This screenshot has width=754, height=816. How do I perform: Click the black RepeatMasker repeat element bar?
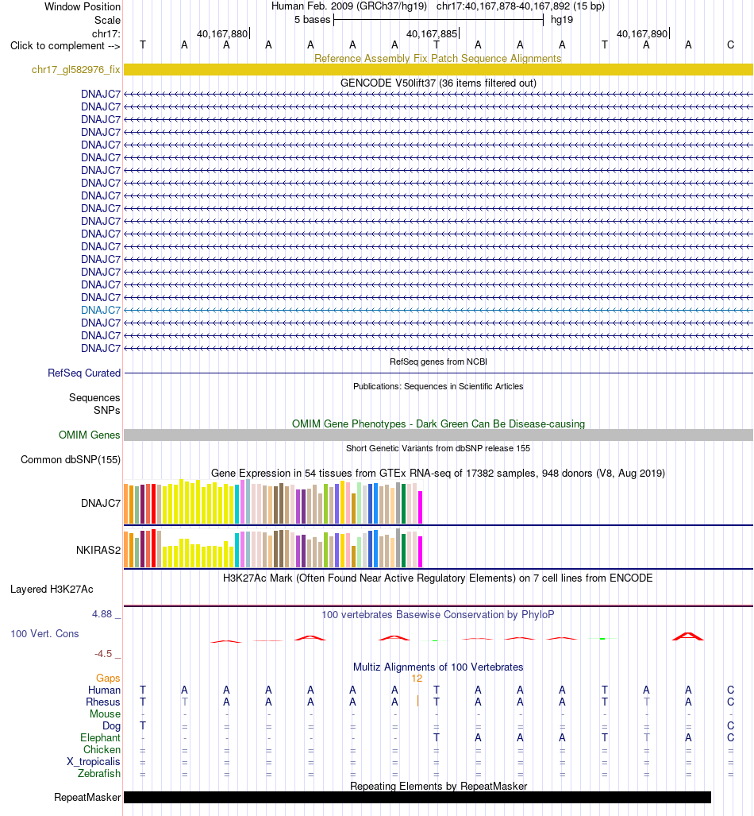[x=417, y=797]
